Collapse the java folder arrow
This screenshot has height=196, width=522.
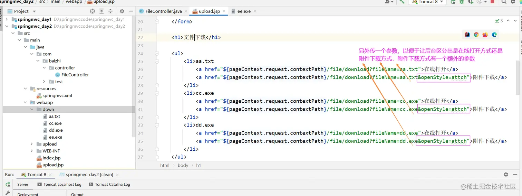point(26,47)
